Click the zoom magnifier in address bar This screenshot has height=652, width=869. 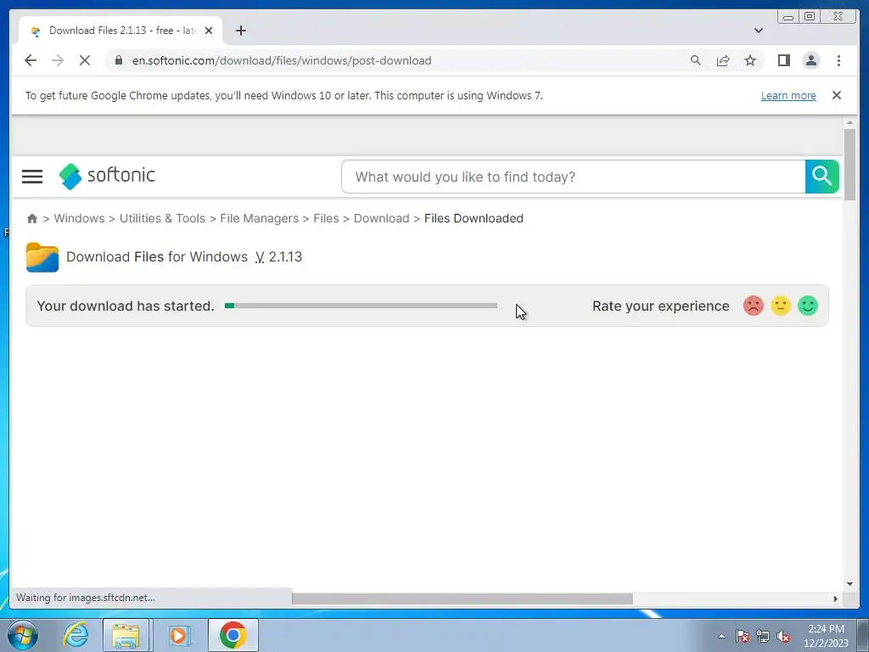tap(696, 60)
